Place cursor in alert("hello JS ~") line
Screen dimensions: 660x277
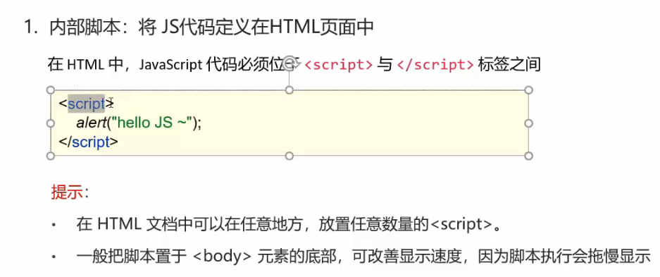(x=139, y=123)
